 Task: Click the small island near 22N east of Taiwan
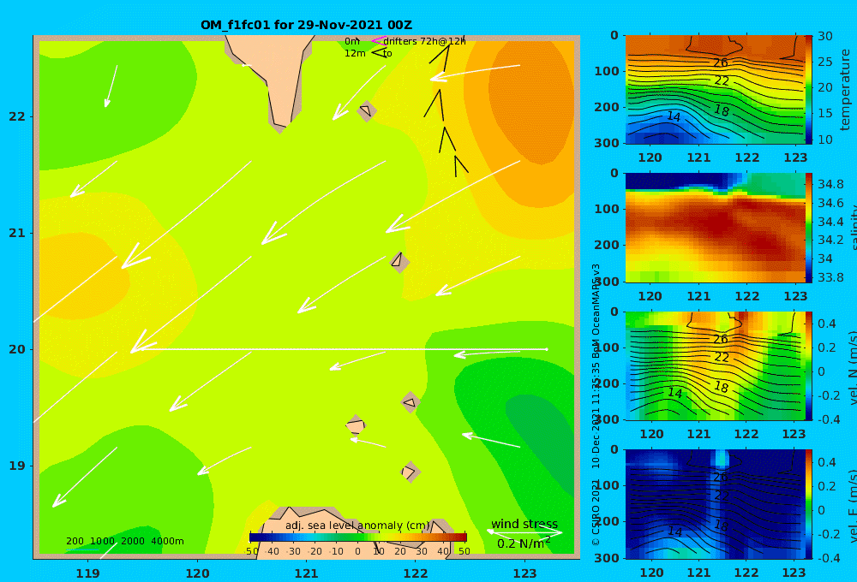coord(366,110)
